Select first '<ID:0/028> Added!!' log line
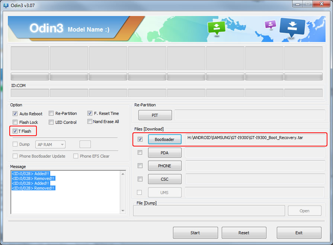Screen dimensions: 333x245 31,174
